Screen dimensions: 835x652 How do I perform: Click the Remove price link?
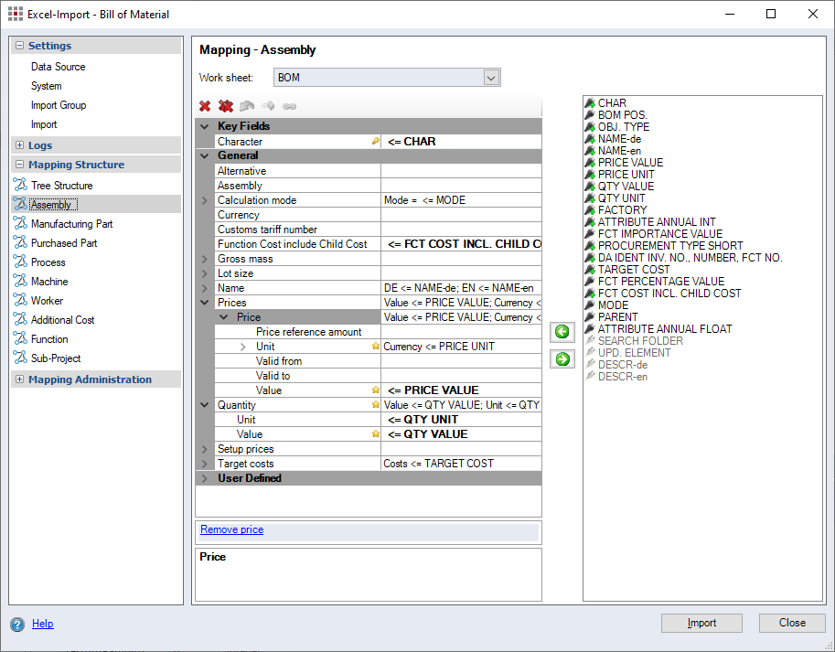point(231,529)
